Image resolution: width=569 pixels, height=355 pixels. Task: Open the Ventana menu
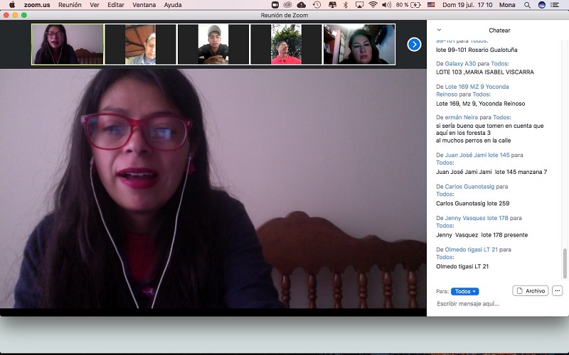tap(144, 5)
